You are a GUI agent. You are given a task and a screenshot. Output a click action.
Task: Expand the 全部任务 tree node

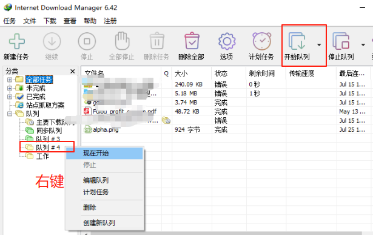pos(10,80)
